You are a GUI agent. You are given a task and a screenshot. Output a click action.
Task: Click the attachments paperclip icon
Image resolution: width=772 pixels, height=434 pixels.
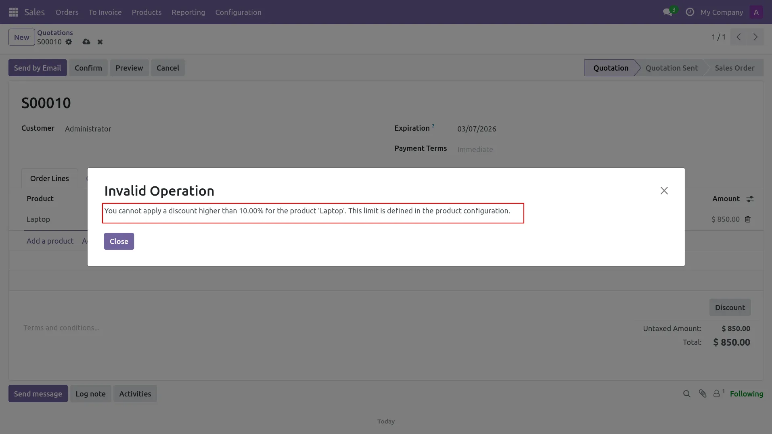[x=703, y=394]
